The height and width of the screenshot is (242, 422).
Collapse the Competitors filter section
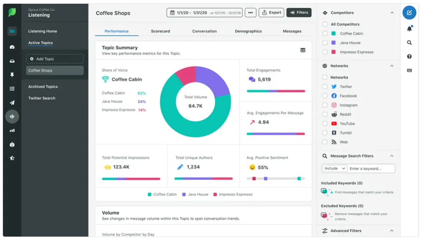(x=392, y=12)
